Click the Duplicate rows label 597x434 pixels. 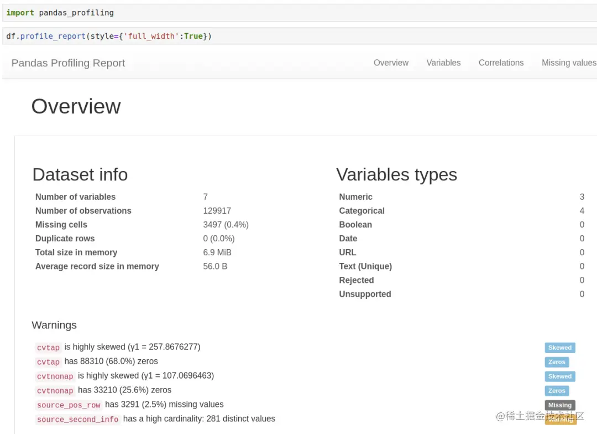point(65,239)
